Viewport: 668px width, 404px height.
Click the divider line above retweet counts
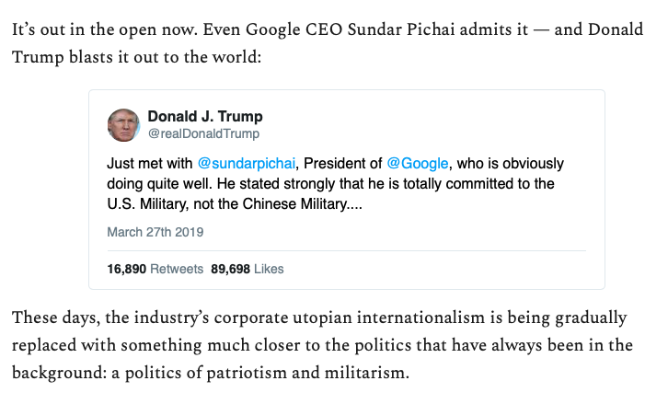pos(346,250)
